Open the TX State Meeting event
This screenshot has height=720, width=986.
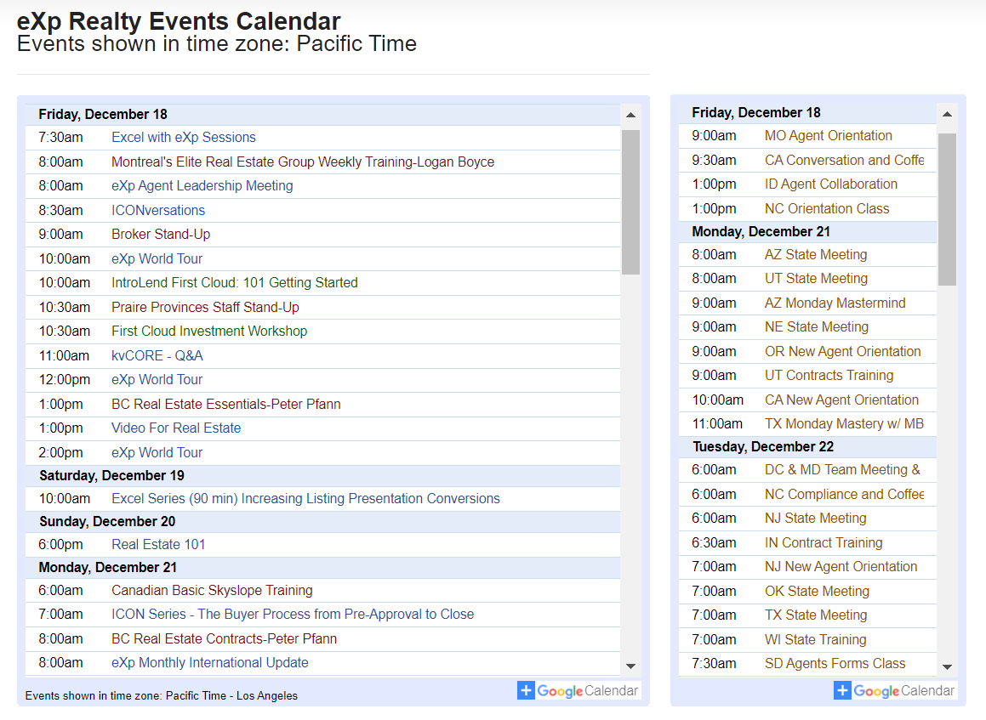816,615
